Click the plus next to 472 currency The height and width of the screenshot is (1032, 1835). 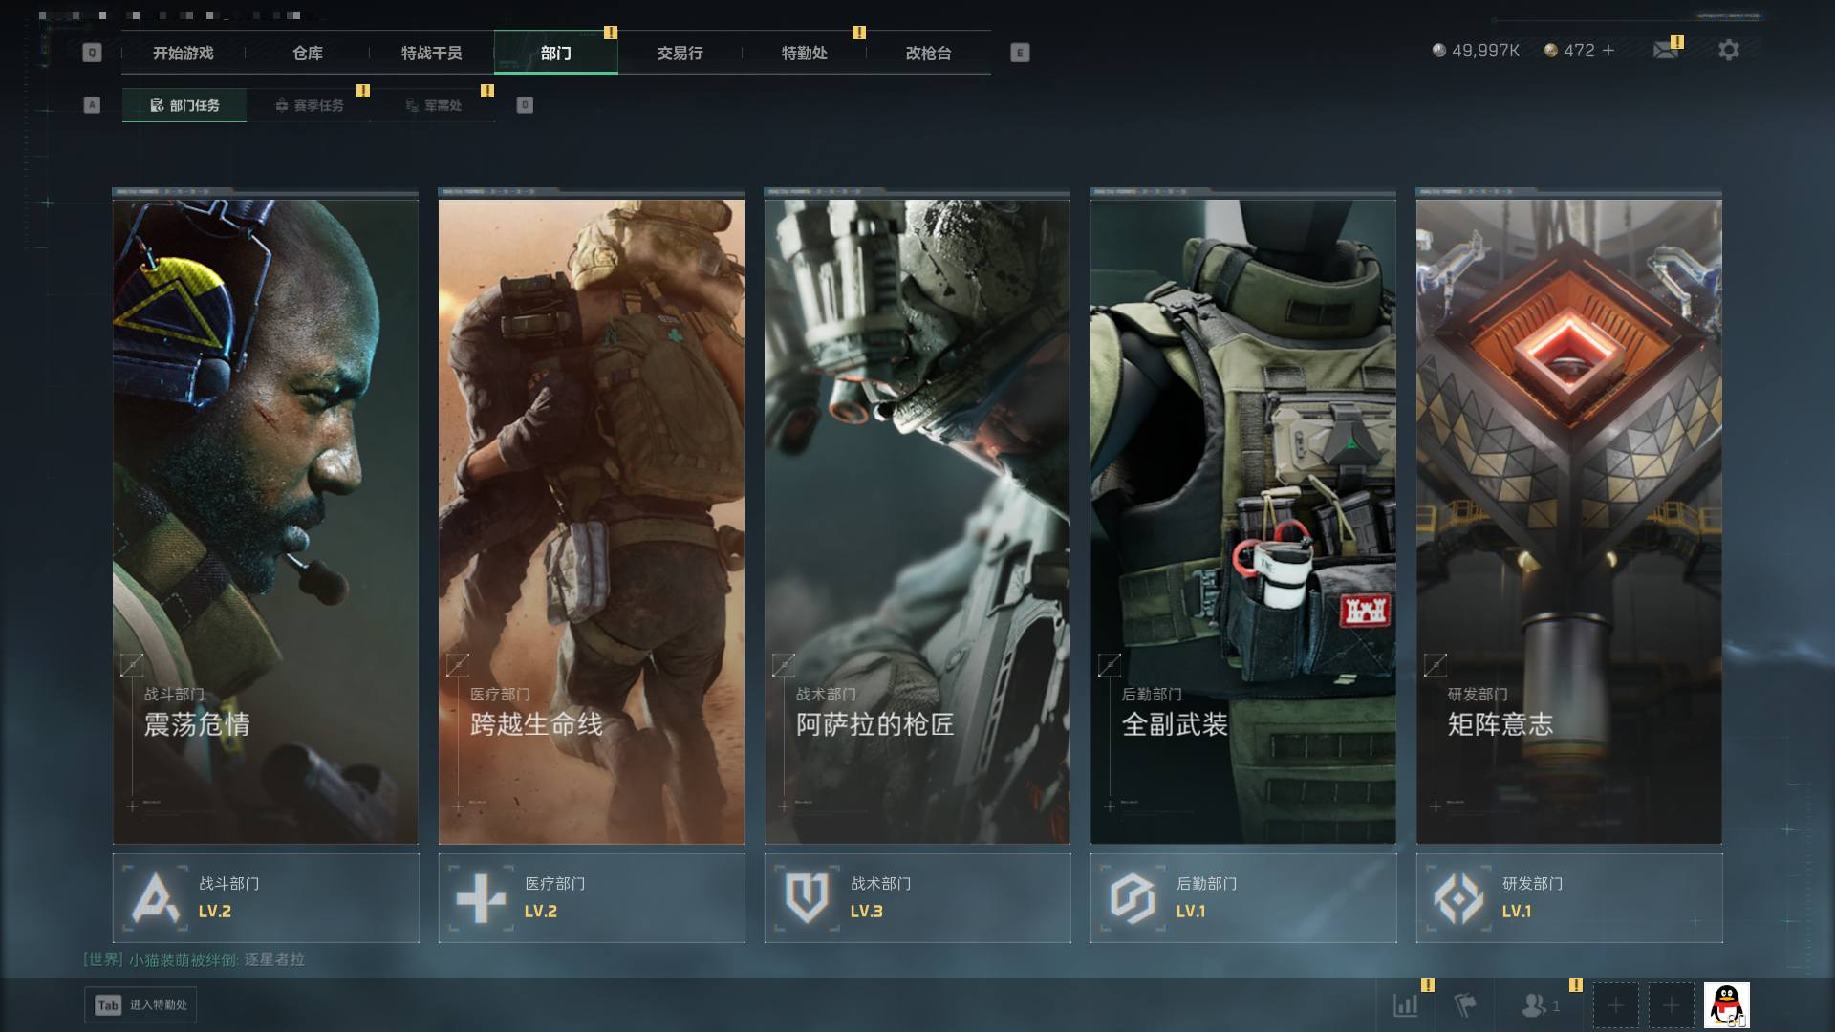1608,50
